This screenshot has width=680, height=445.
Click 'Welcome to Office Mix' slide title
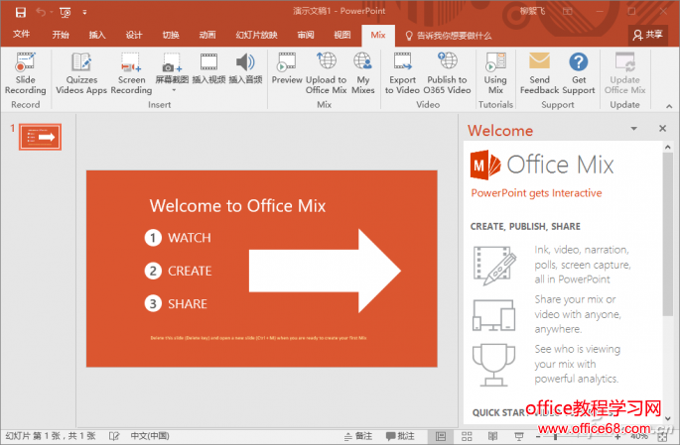(x=237, y=206)
